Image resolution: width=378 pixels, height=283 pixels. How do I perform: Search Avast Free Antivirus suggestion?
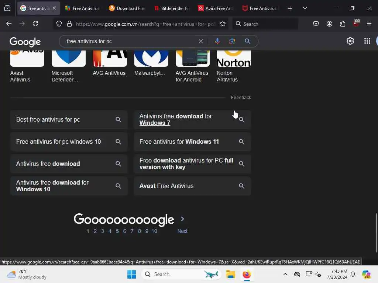pos(192,186)
